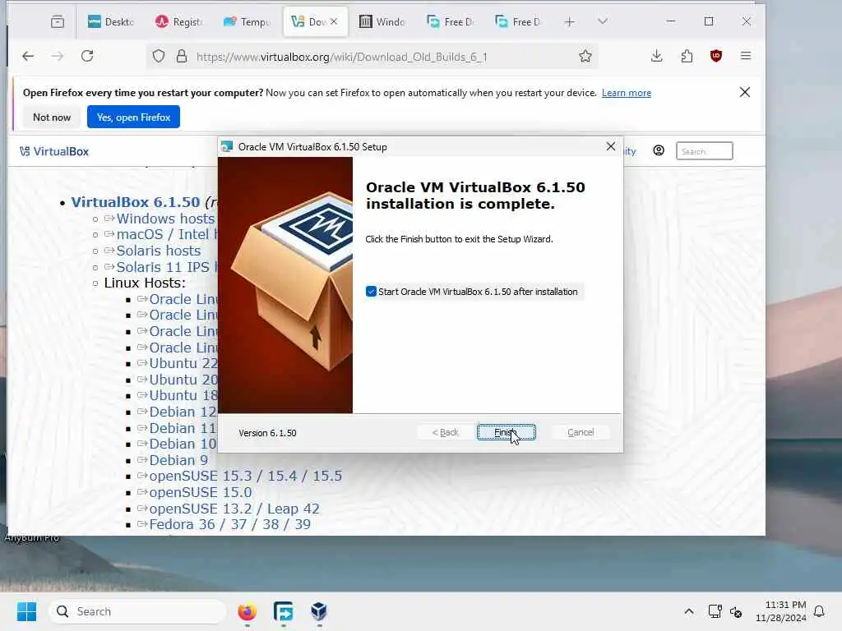Switch to the first Free D tab
842x631 pixels.
pyautogui.click(x=451, y=22)
